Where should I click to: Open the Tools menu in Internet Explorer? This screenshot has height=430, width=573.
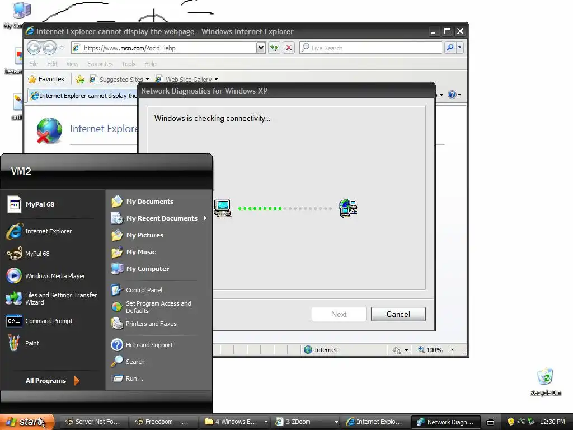[x=129, y=64]
